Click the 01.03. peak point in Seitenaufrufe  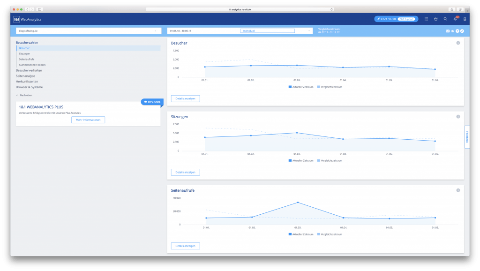point(297,203)
